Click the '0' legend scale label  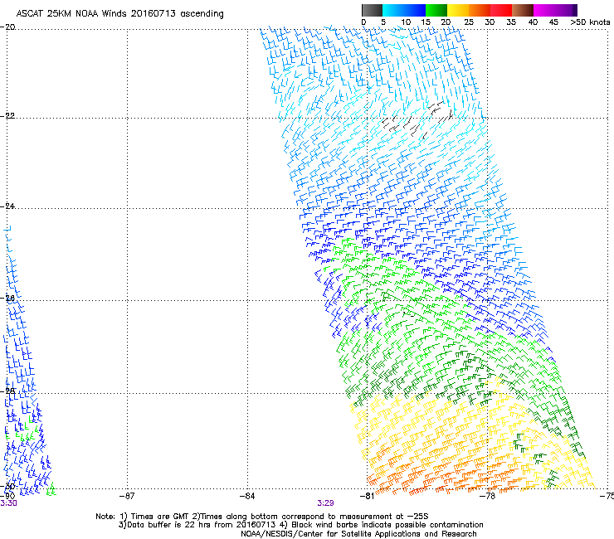click(363, 22)
